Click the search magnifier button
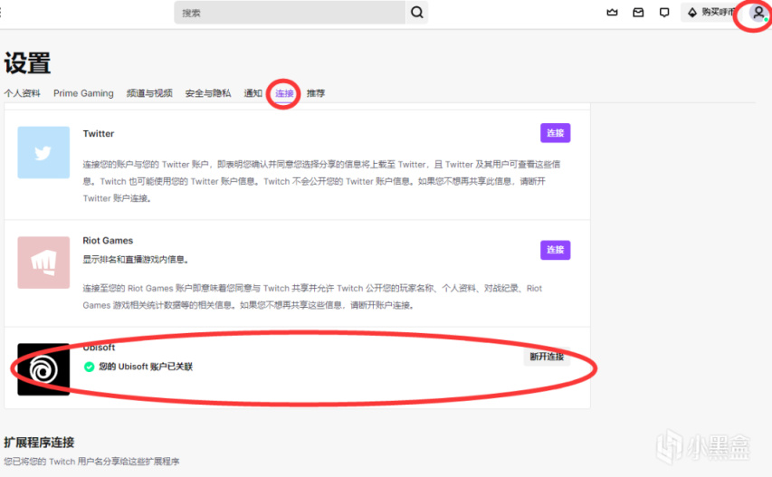 tap(417, 13)
